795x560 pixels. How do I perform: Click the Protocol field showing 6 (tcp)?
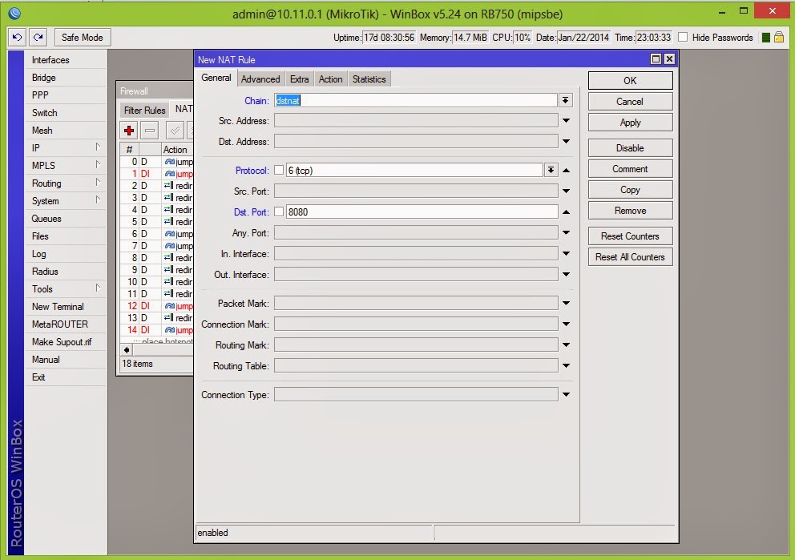[415, 171]
